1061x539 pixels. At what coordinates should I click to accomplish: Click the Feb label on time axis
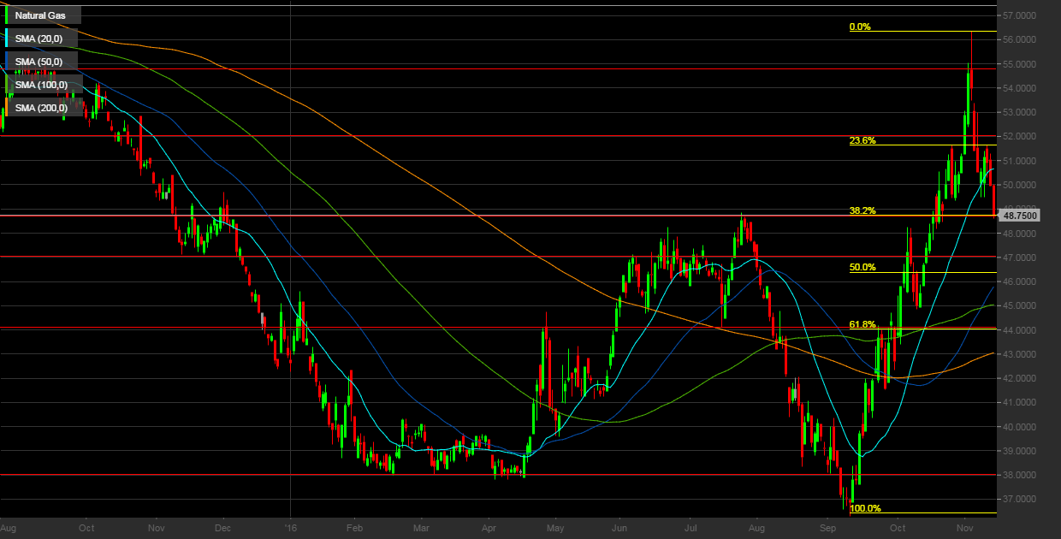(x=356, y=530)
